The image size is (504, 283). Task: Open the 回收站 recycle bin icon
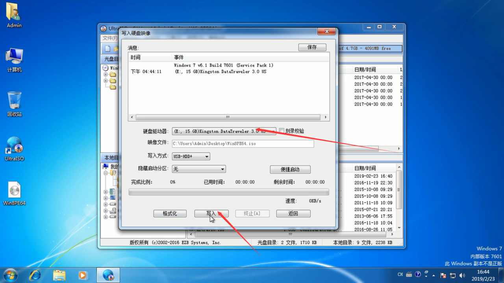tap(14, 104)
